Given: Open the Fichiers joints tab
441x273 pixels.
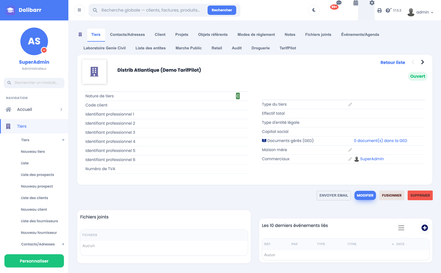Looking at the screenshot, I should [x=318, y=35].
